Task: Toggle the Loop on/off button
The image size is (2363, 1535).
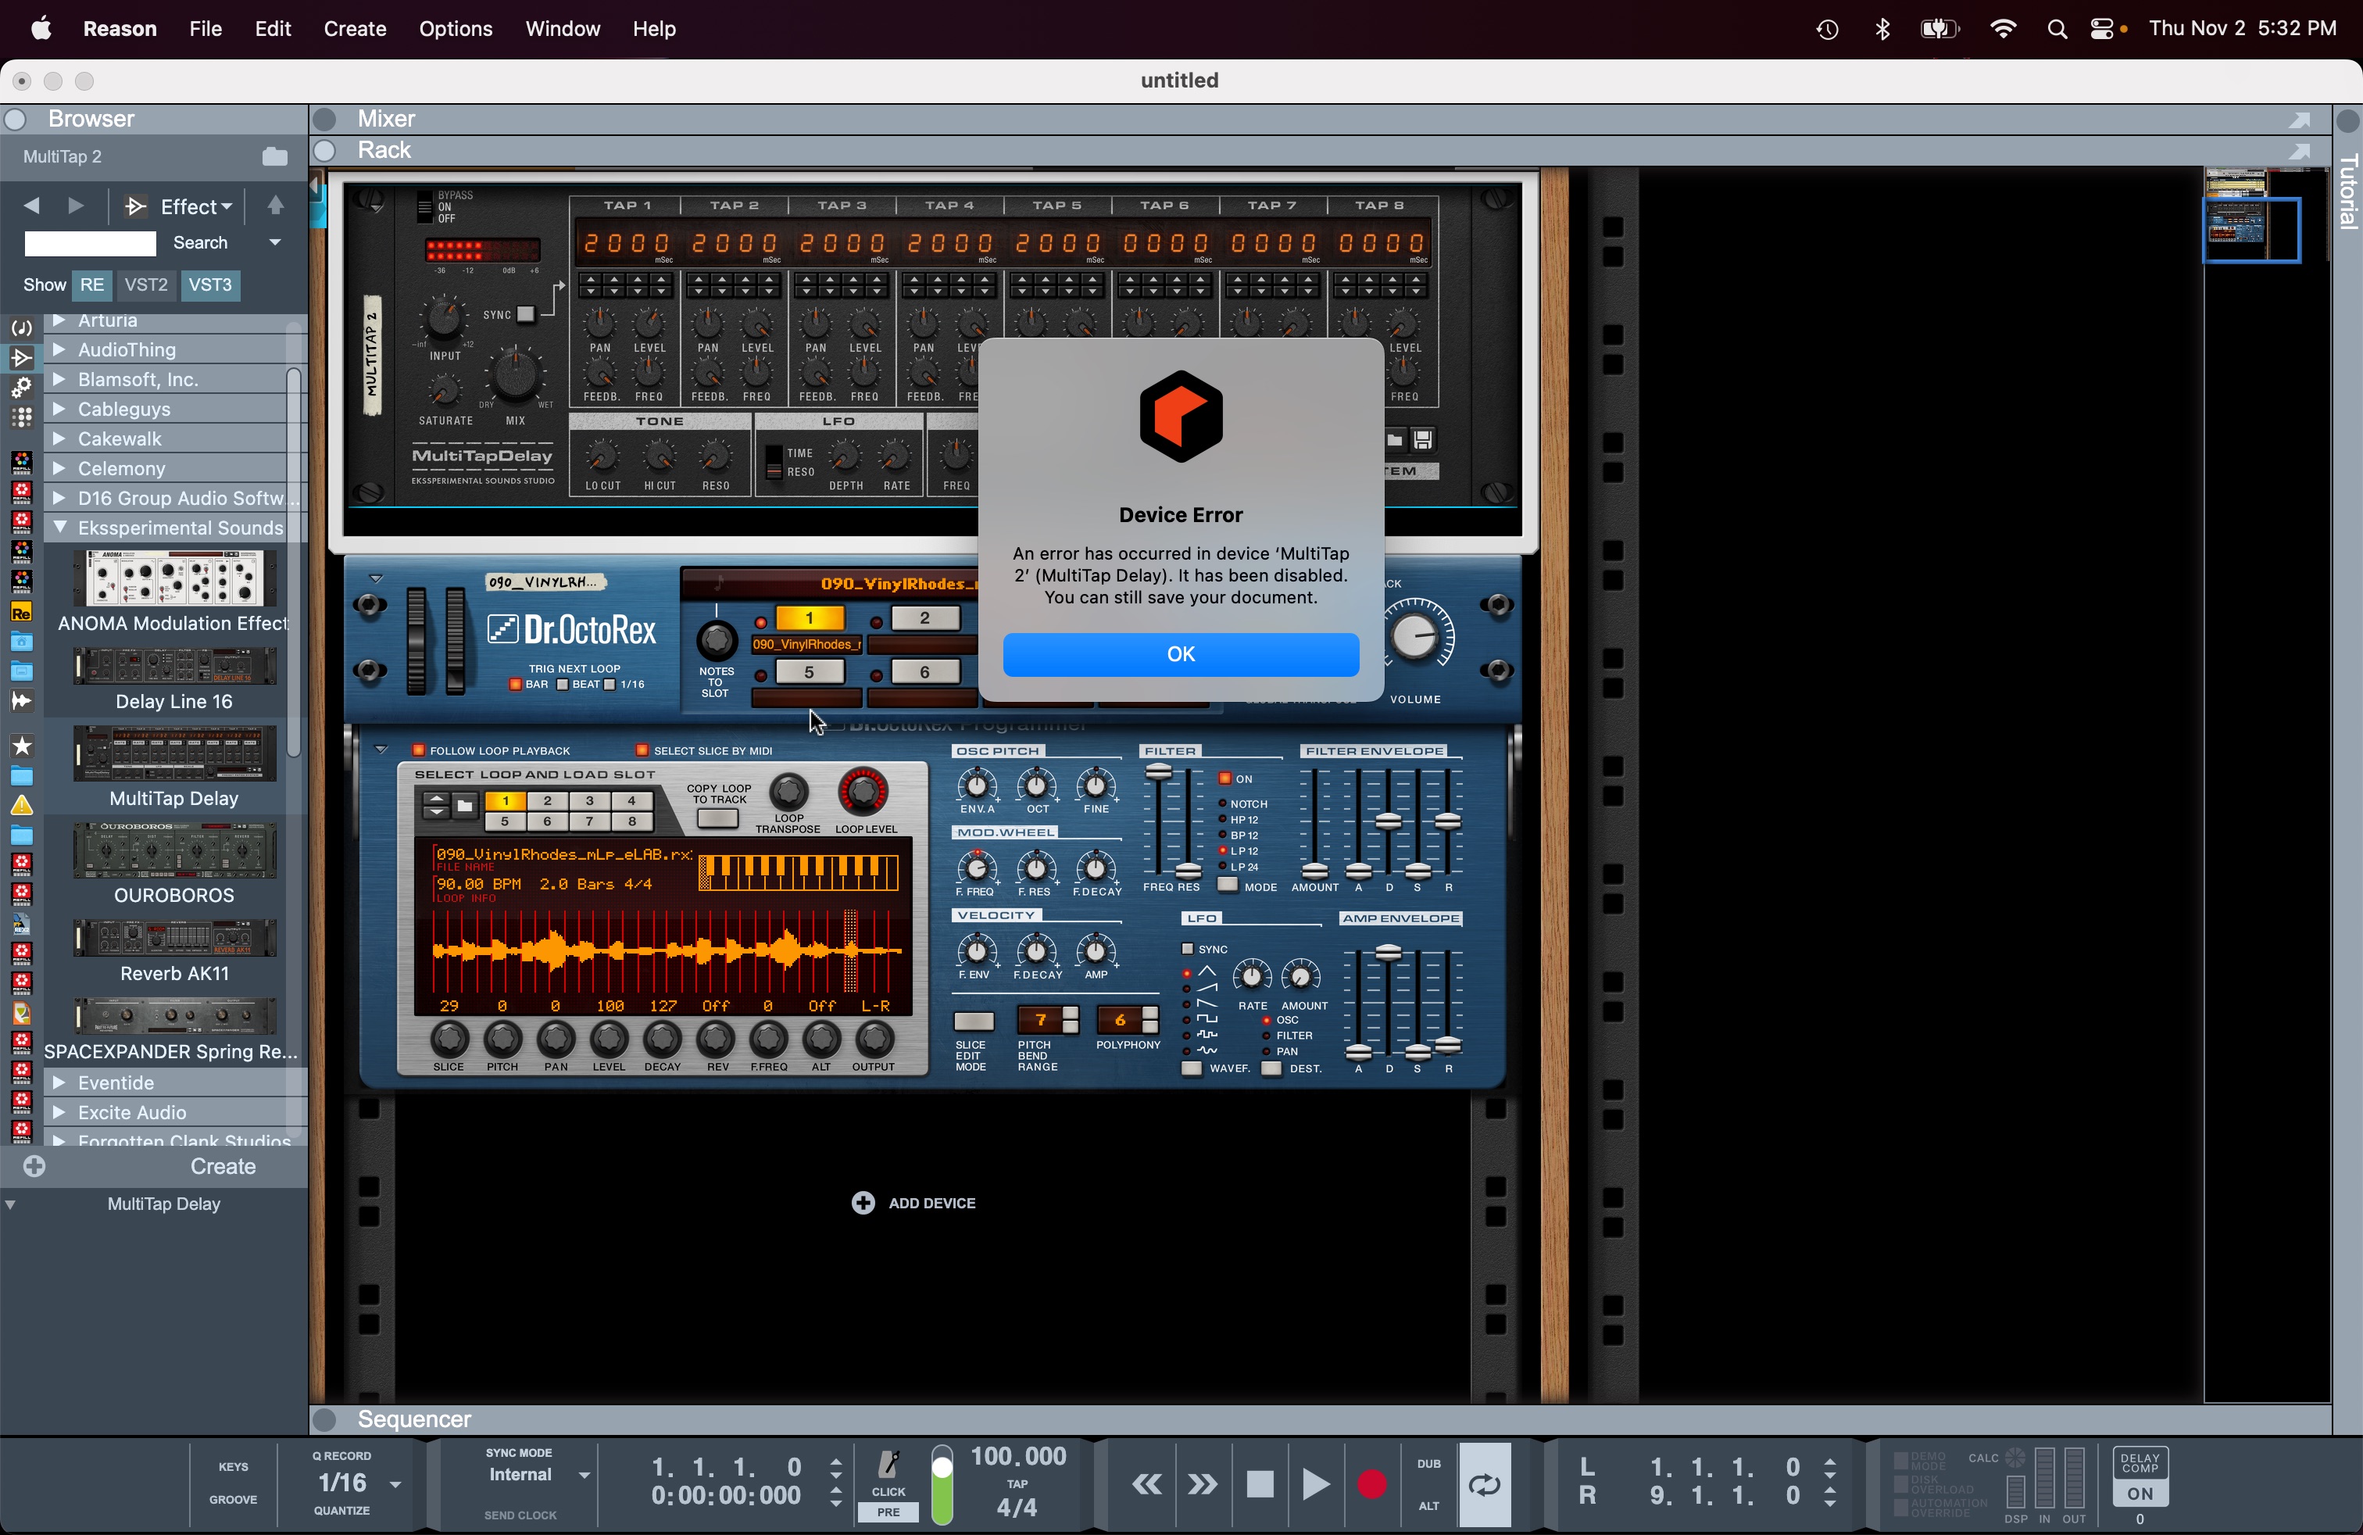Action: click(x=1485, y=1484)
